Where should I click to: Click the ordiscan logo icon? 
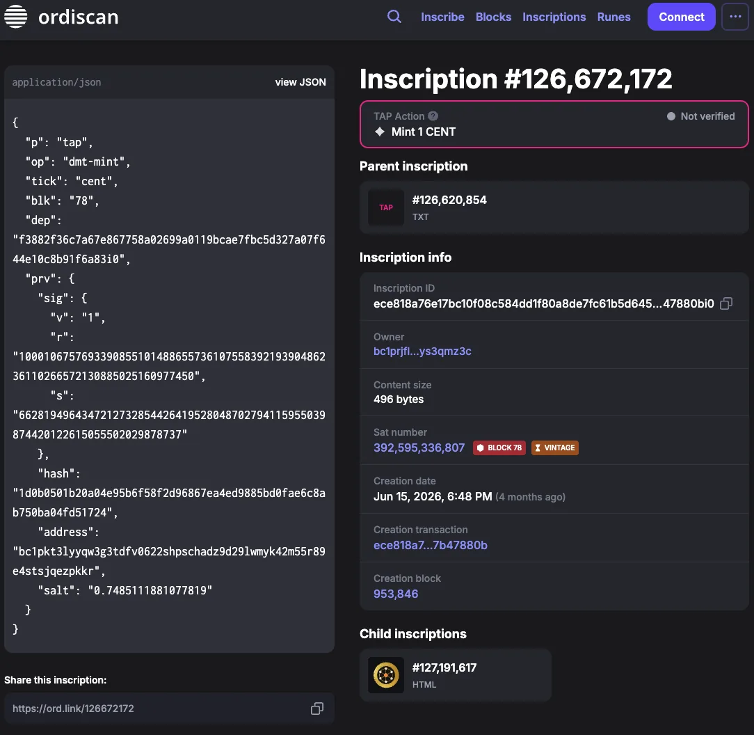tap(16, 17)
